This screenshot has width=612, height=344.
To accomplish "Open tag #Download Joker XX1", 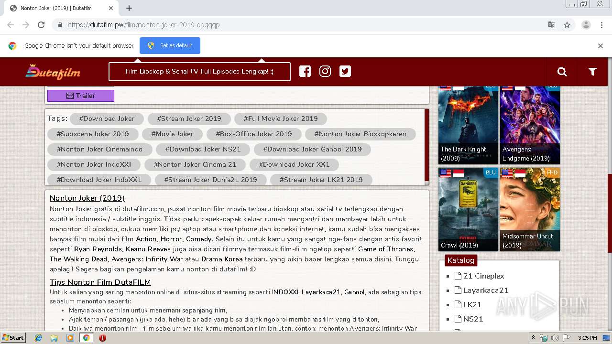I will [295, 164].
